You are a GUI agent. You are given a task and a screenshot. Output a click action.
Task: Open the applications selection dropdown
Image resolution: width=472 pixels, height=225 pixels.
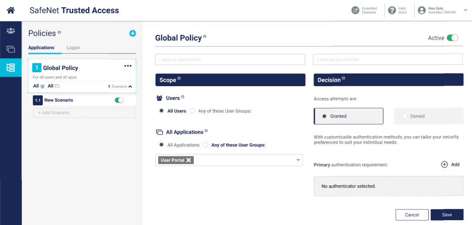[x=298, y=160]
